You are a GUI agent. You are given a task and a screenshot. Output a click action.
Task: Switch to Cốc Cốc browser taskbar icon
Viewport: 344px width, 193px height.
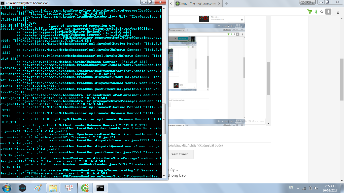[x=85, y=188]
